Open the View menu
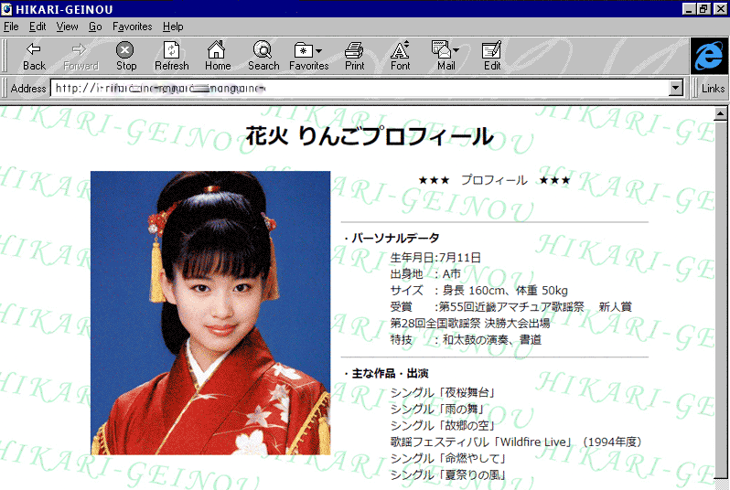 tap(67, 27)
